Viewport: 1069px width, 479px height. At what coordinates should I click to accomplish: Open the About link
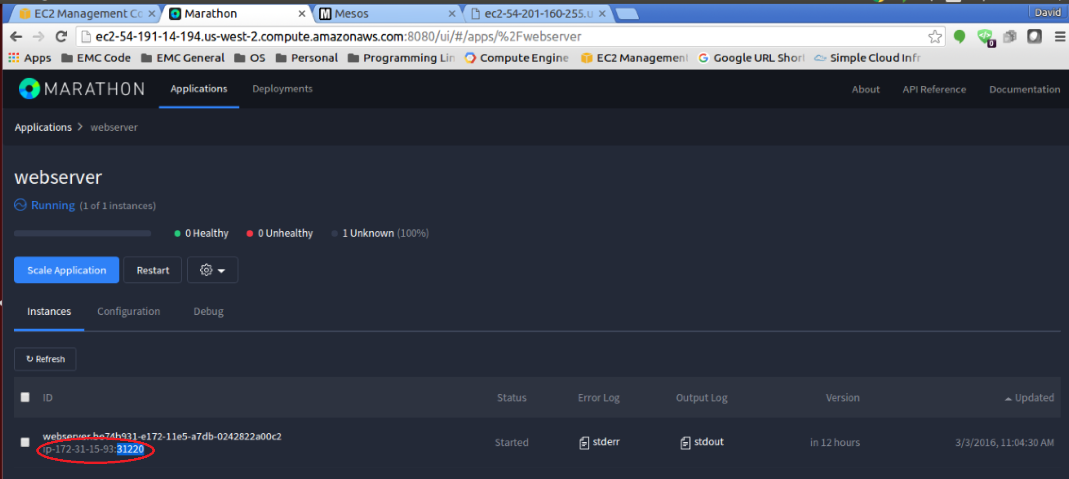[x=866, y=89]
